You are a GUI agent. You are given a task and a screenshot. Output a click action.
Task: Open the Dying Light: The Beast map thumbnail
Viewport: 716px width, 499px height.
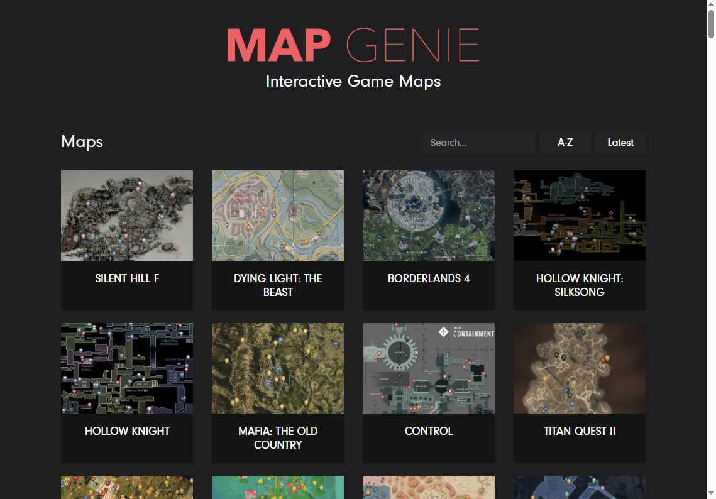tap(277, 215)
